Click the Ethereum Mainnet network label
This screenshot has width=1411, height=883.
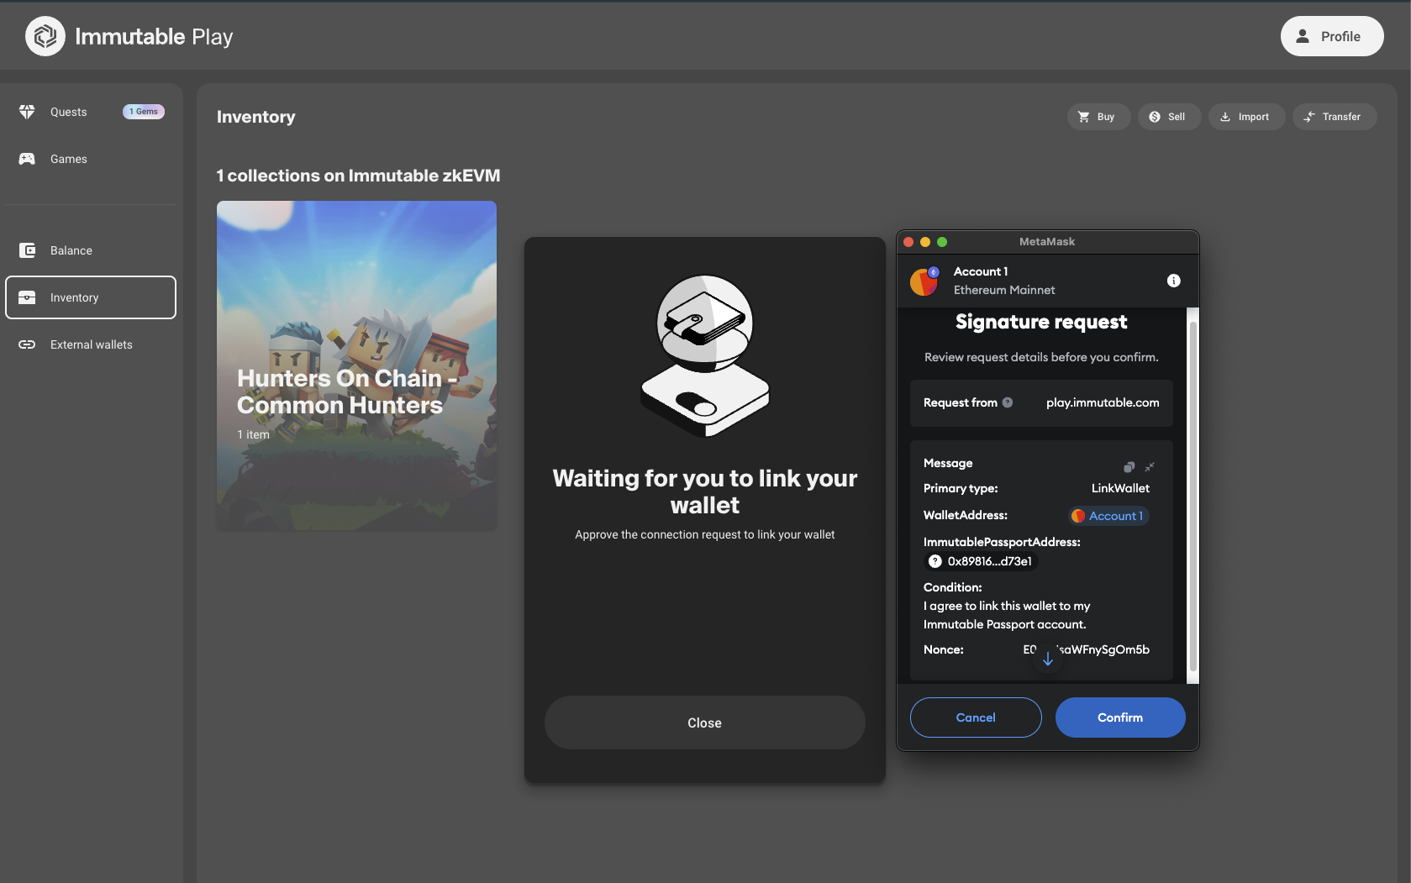coord(1004,290)
